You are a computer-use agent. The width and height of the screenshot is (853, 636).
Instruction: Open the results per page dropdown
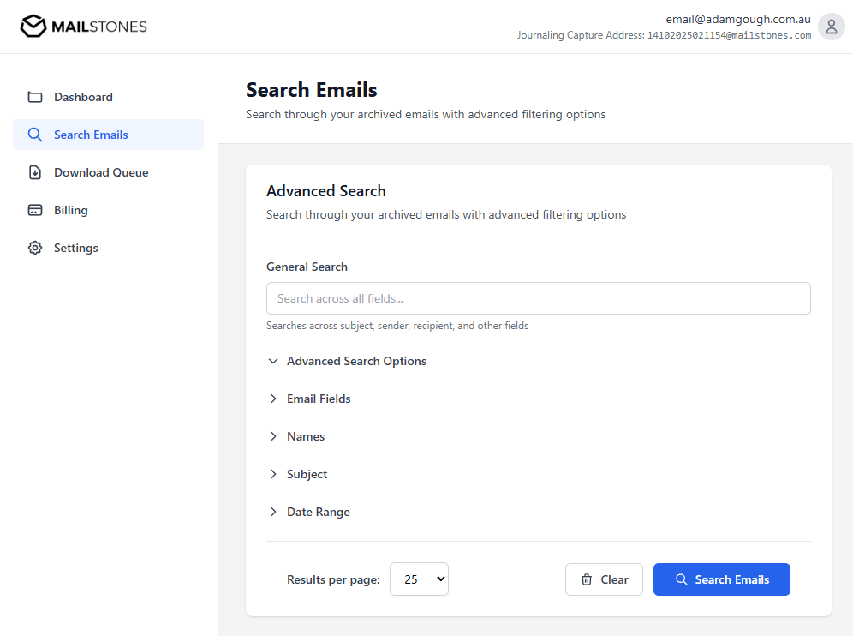[x=419, y=579]
